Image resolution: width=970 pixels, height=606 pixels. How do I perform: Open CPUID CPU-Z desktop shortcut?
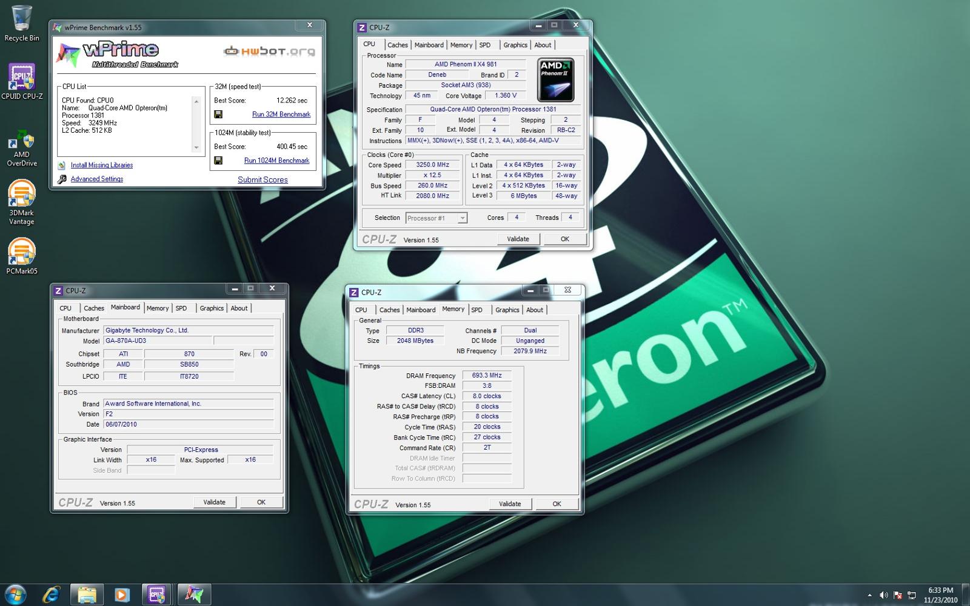tap(22, 81)
